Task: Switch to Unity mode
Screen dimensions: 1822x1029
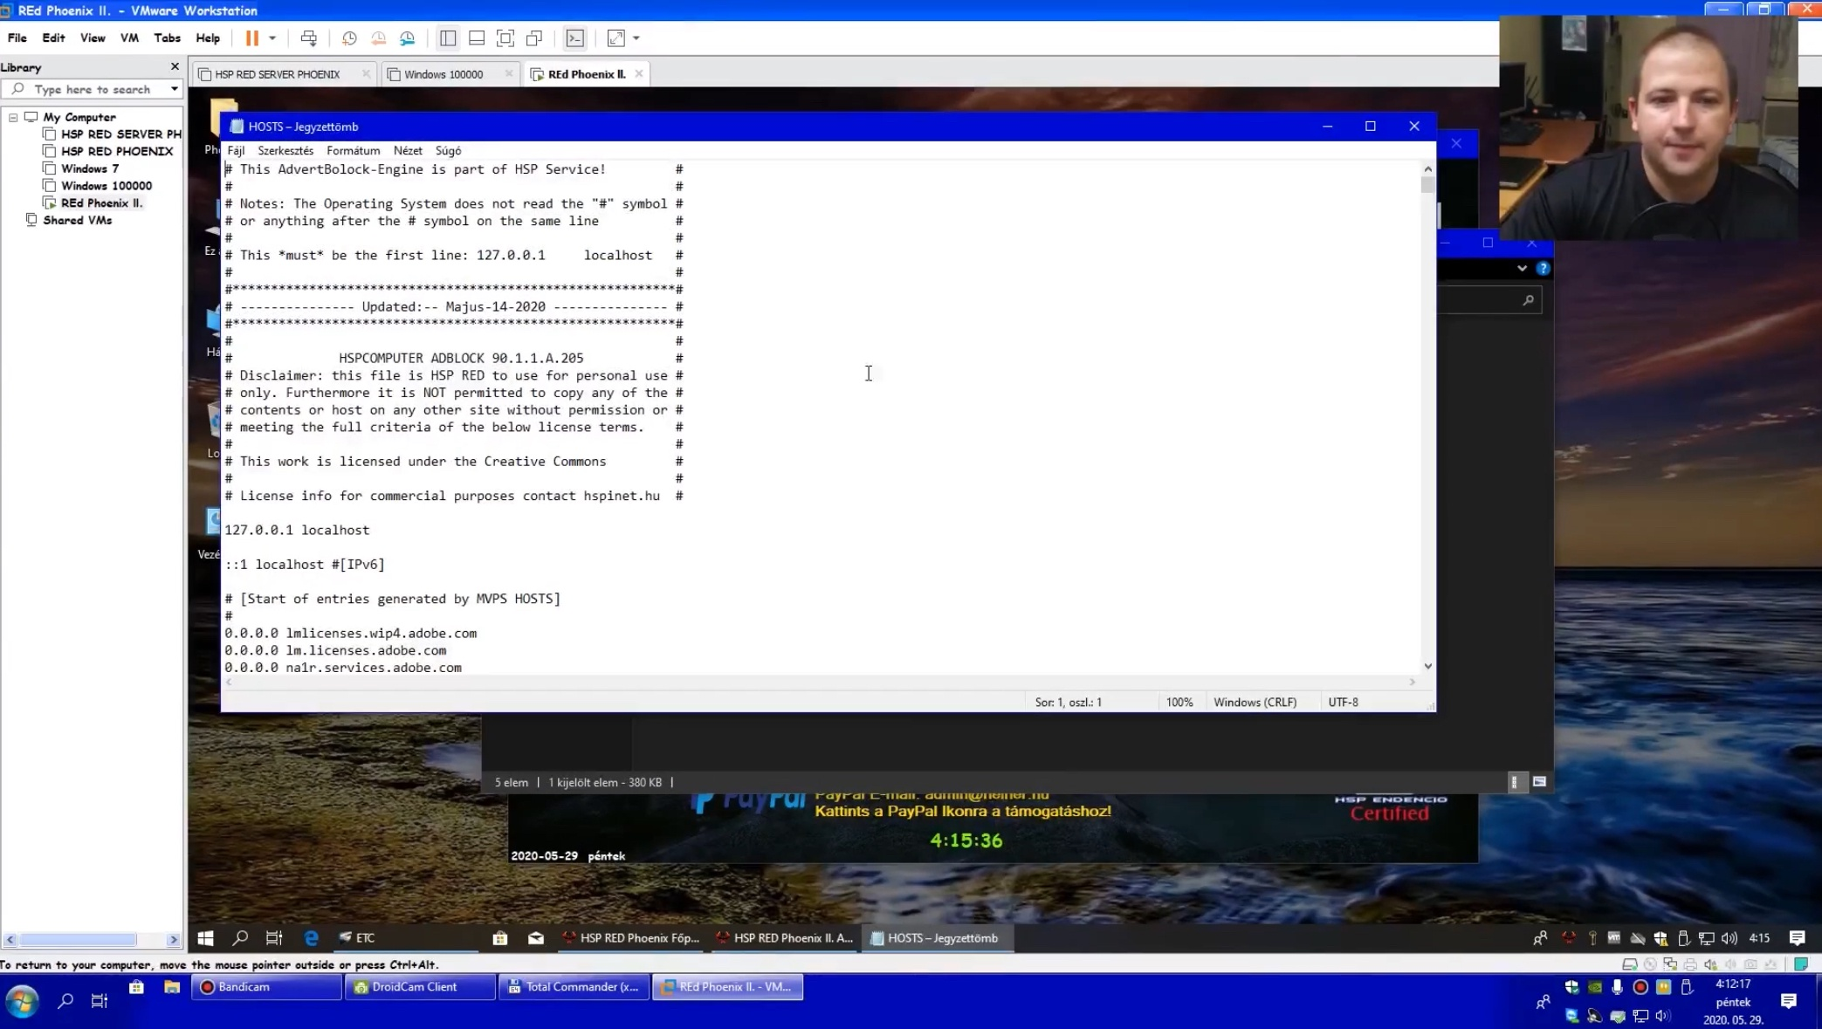Action: [534, 38]
